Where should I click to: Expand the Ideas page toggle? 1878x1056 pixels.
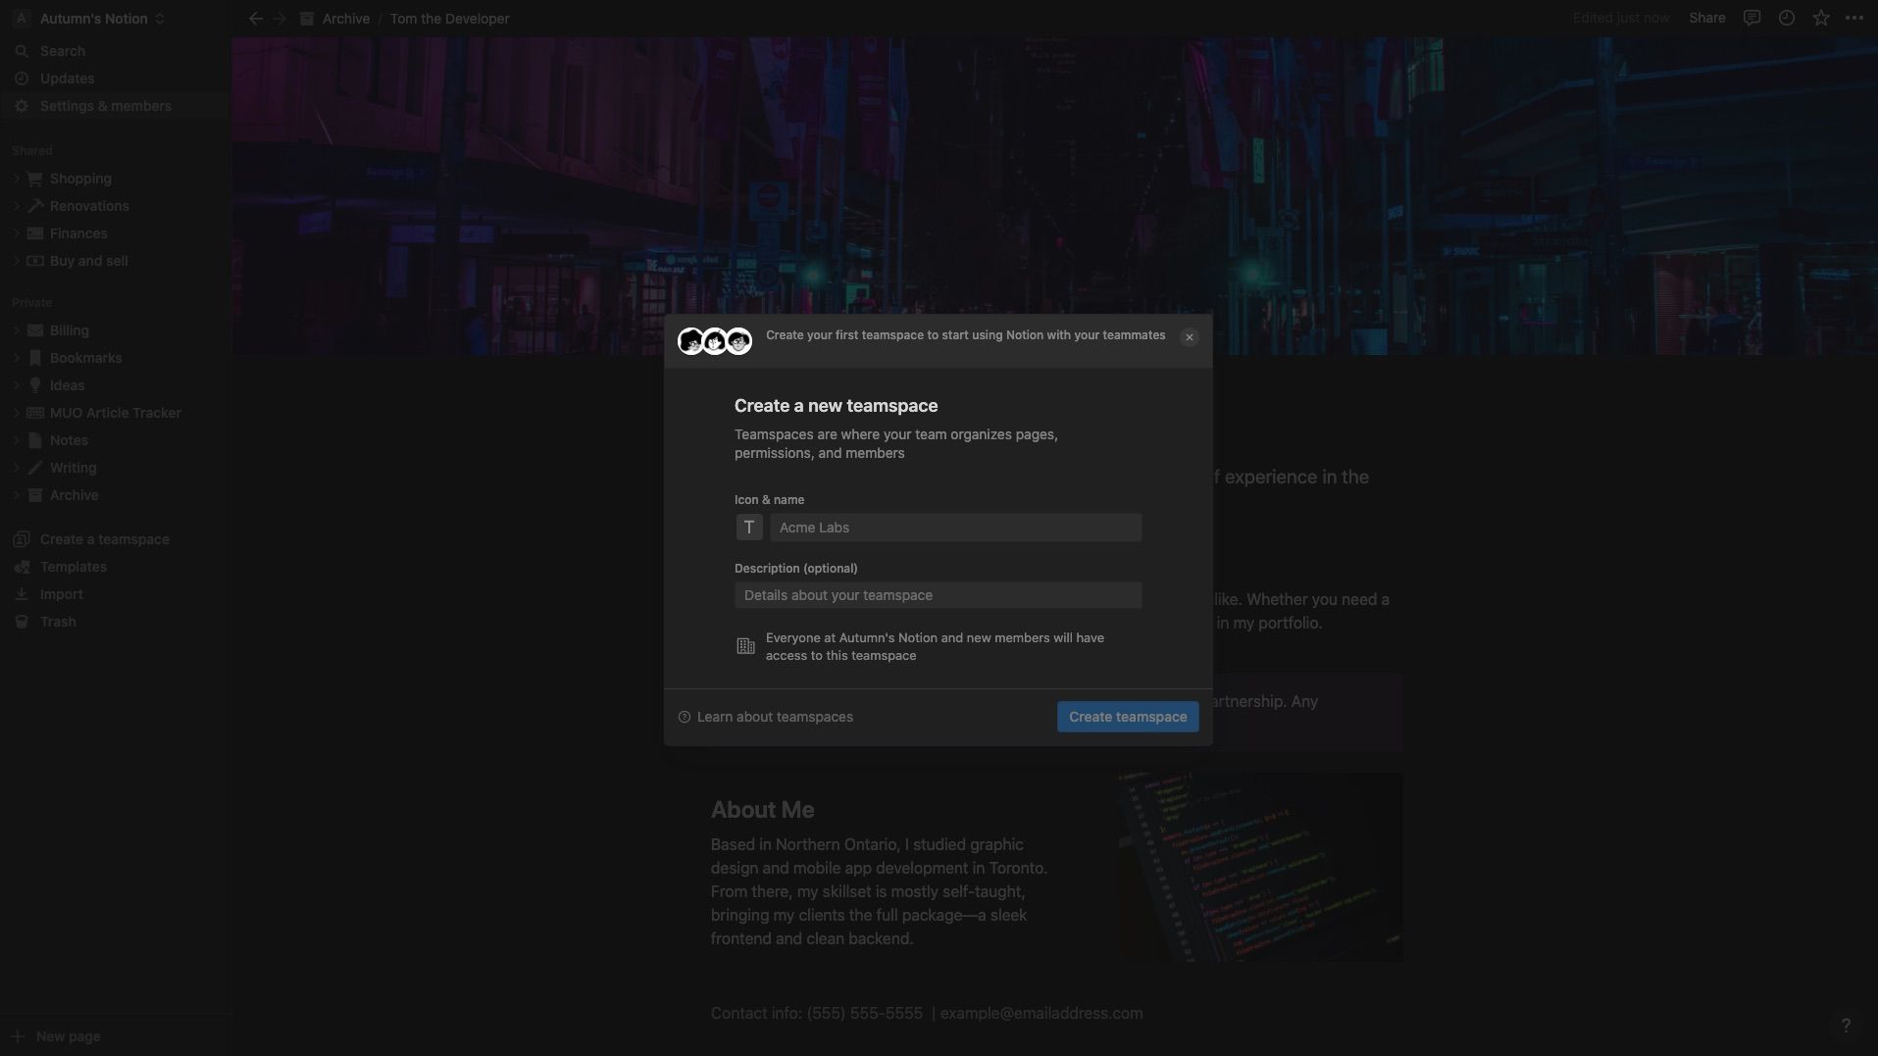click(x=16, y=385)
